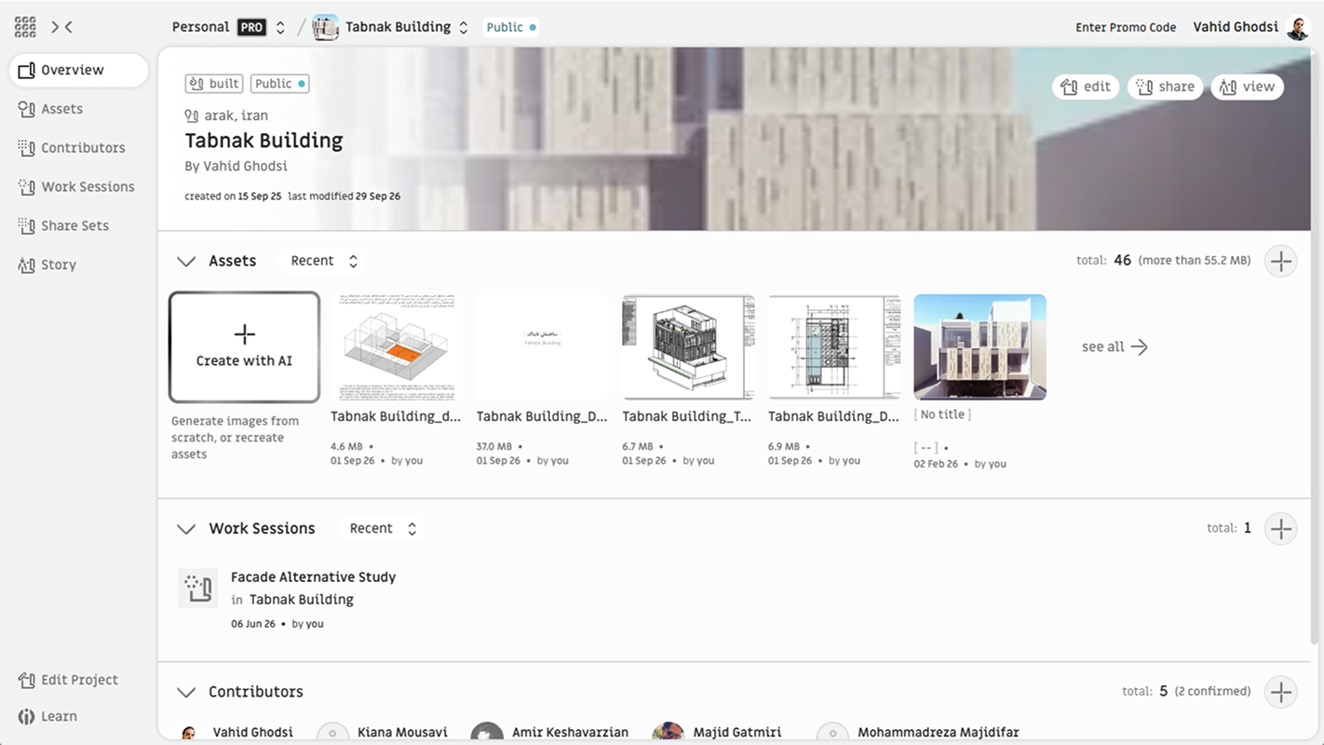Screen dimensions: 1324x745
Task: Click the Public status indicator in the header
Action: [x=511, y=27]
